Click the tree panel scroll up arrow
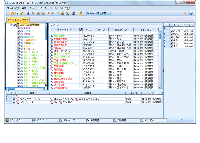The height and width of the screenshot is (143, 200). pos(46,25)
